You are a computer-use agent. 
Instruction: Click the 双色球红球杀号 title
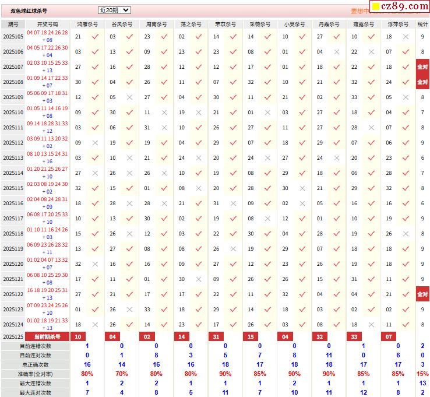[x=29, y=11]
